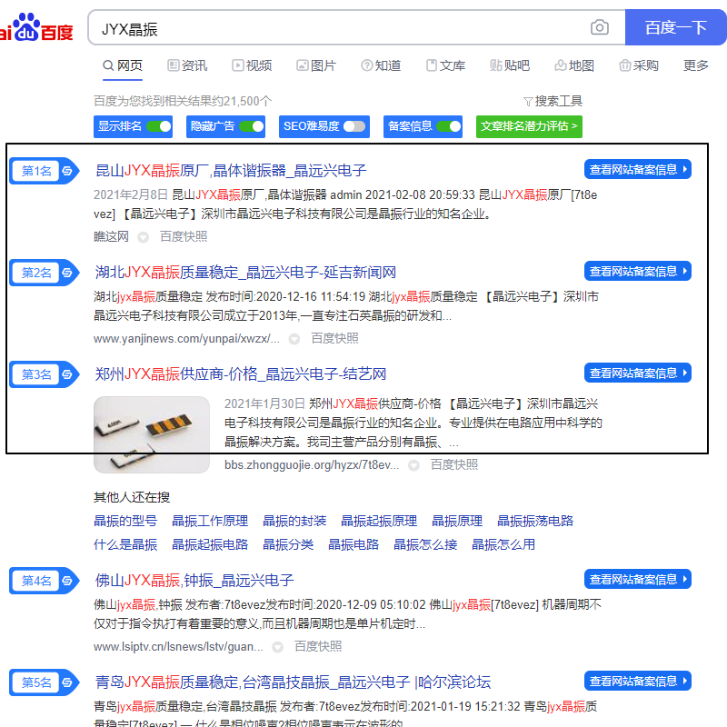Click the filter icon beside 搜索工具
Screen dimensions: 727x727
click(x=528, y=101)
